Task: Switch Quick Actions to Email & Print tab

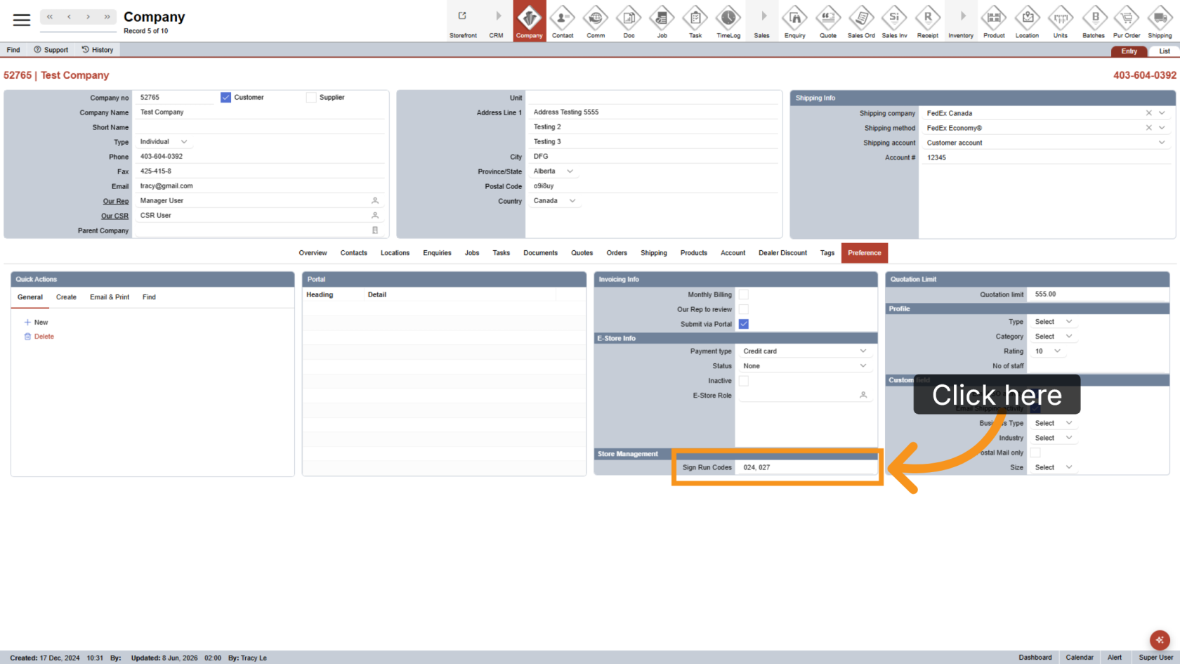Action: [110, 297]
